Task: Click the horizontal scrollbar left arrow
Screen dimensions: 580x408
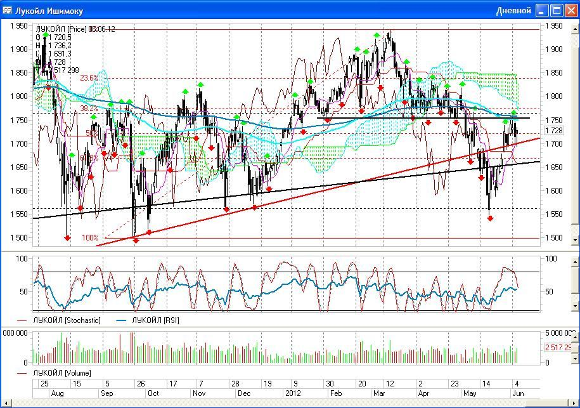Action: (x=6, y=403)
